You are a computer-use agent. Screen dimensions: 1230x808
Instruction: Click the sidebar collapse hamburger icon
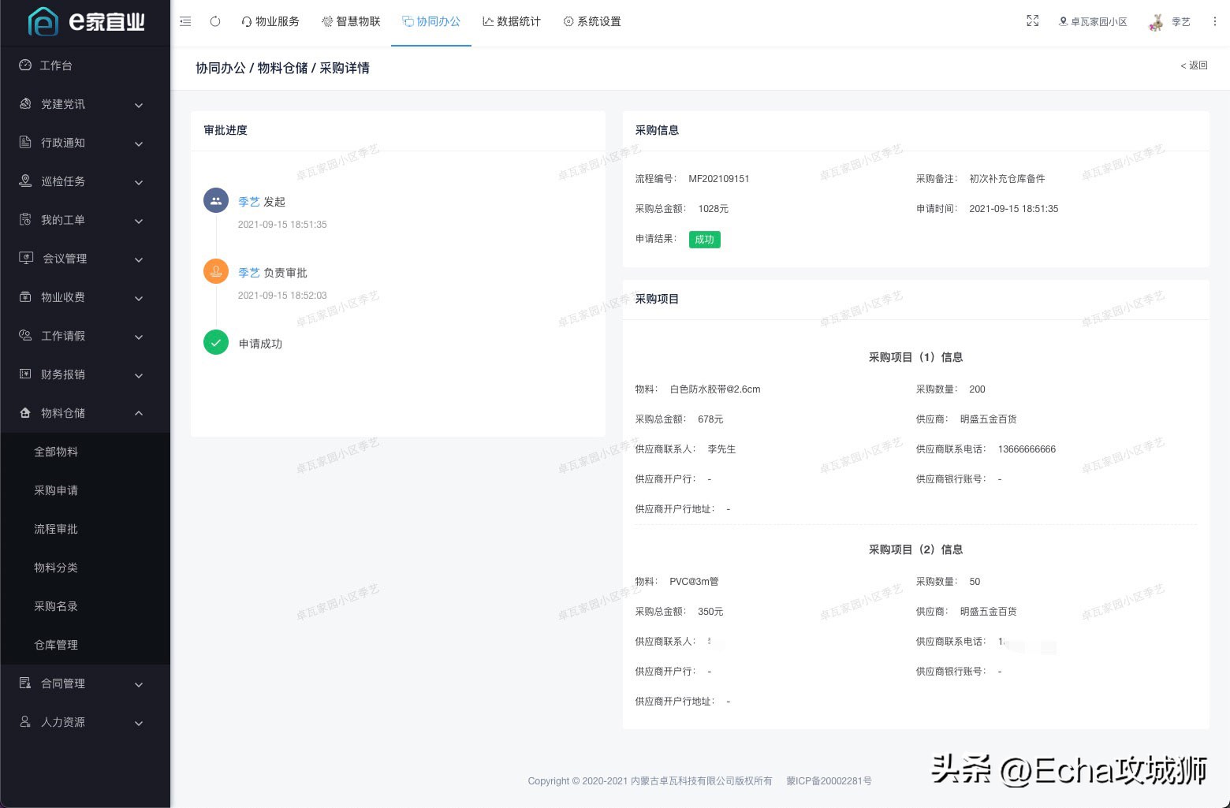pyautogui.click(x=184, y=21)
